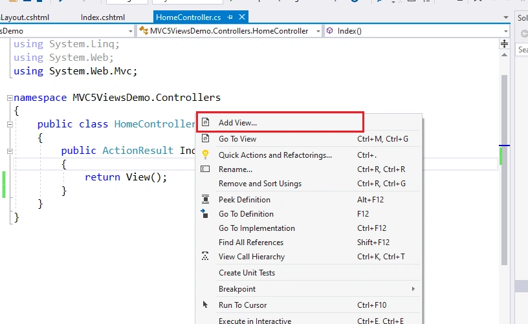Click the Run To Cursor arrow icon
The width and height of the screenshot is (528, 324).
coord(205,305)
